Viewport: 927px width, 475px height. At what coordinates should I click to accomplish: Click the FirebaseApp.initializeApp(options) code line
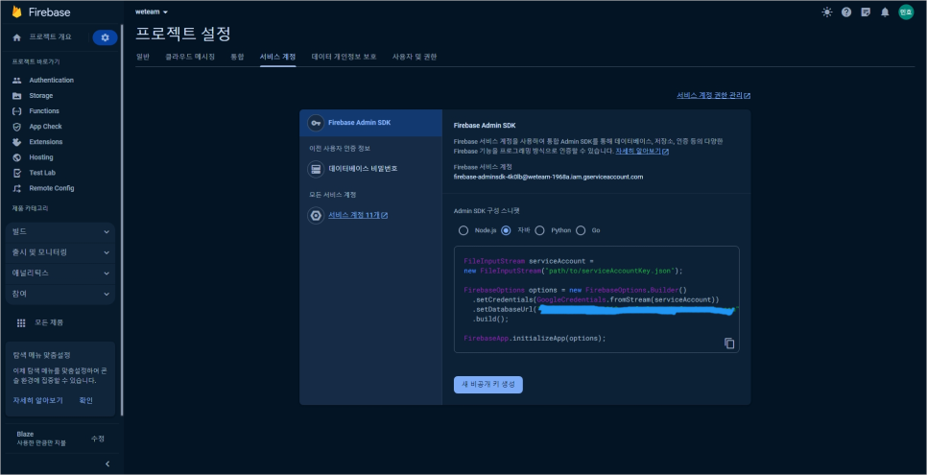535,339
